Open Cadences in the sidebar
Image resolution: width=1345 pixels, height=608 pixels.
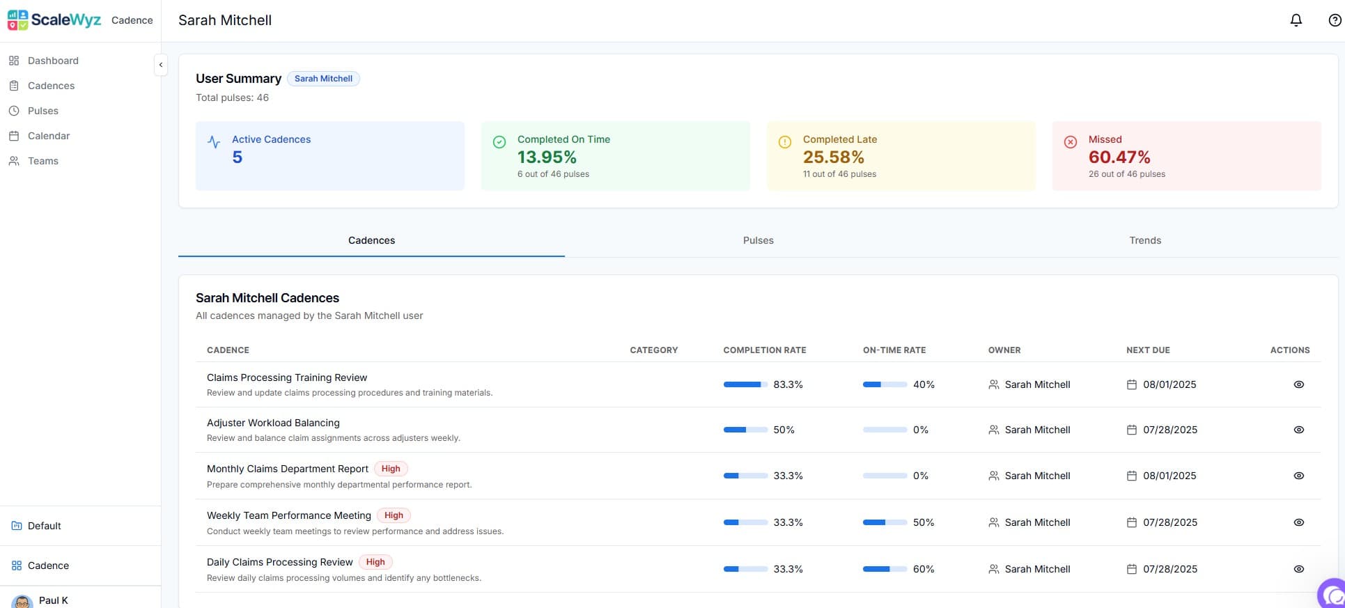51,86
